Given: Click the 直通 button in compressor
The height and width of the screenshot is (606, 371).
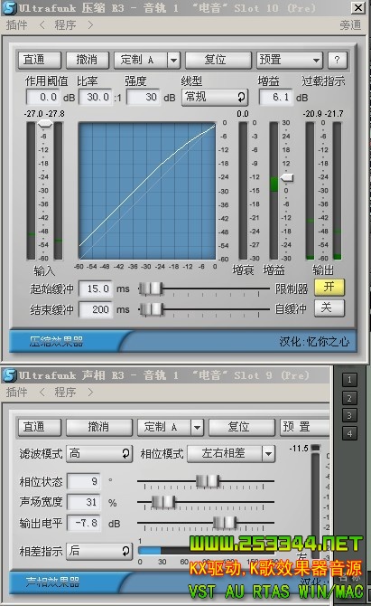Looking at the screenshot, I should [40, 60].
